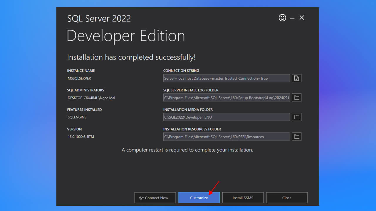Open the installation media folder icon

[297, 117]
